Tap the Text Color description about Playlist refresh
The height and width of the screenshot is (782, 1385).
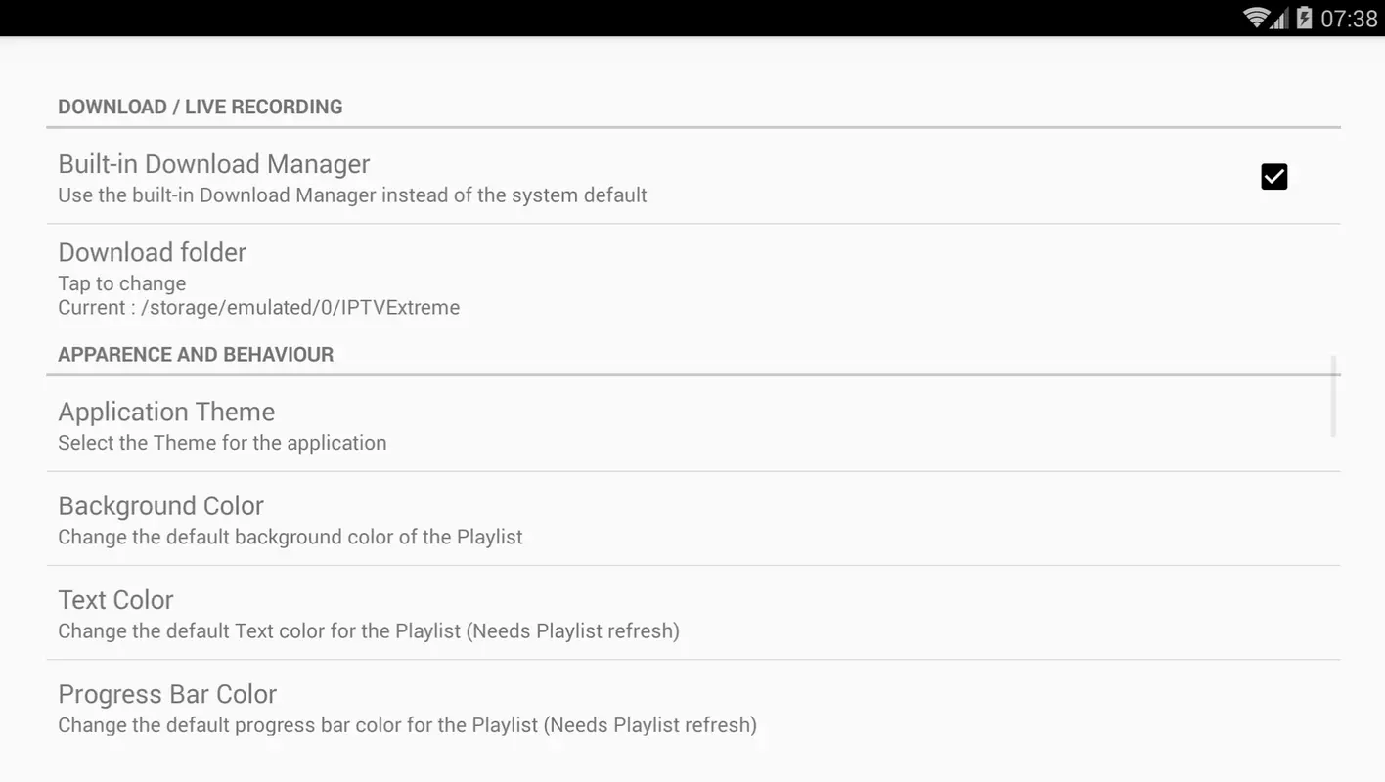369,630
